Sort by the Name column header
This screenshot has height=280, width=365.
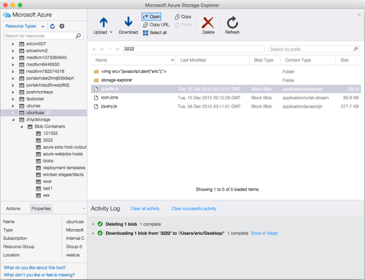pyautogui.click(x=133, y=60)
